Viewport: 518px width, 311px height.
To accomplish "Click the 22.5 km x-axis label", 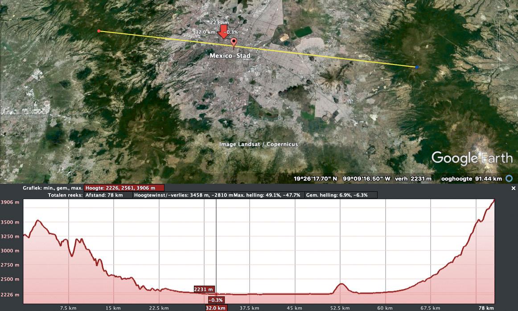I will pos(159,308).
